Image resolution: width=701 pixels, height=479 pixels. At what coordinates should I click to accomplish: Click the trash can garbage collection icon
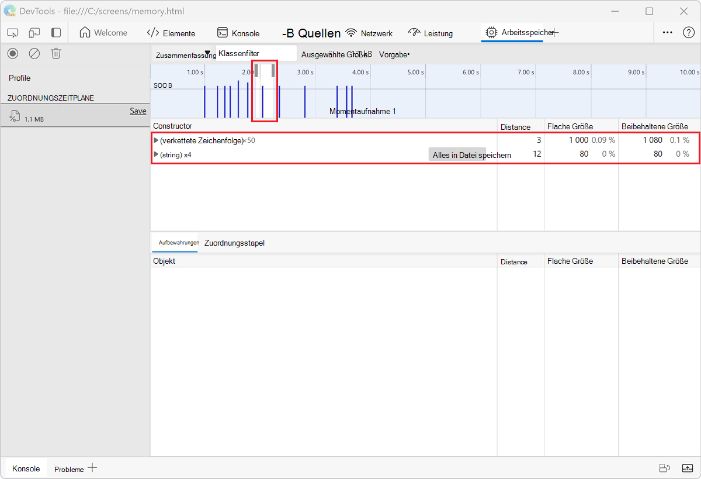pyautogui.click(x=56, y=54)
